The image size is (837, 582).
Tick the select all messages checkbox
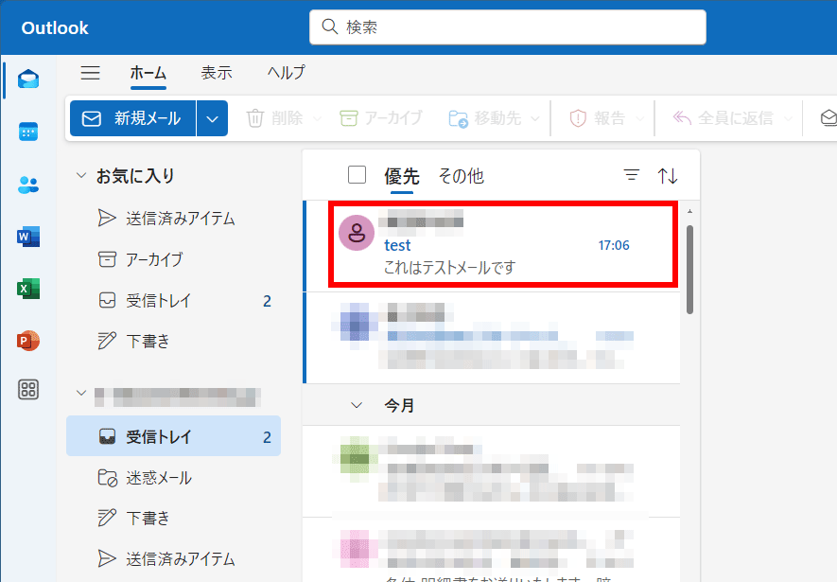[357, 174]
